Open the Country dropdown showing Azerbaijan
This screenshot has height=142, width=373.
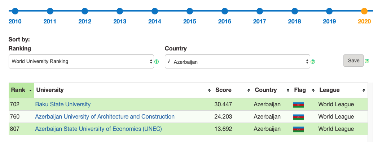[237, 62]
